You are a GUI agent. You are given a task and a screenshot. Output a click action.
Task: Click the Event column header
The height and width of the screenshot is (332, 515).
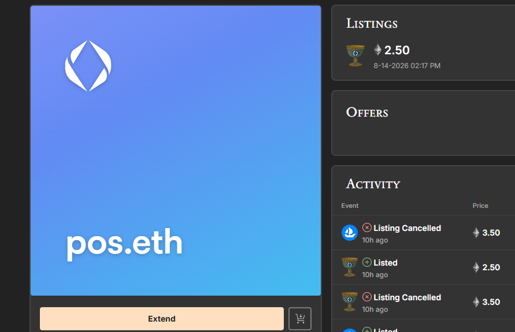[x=350, y=206]
